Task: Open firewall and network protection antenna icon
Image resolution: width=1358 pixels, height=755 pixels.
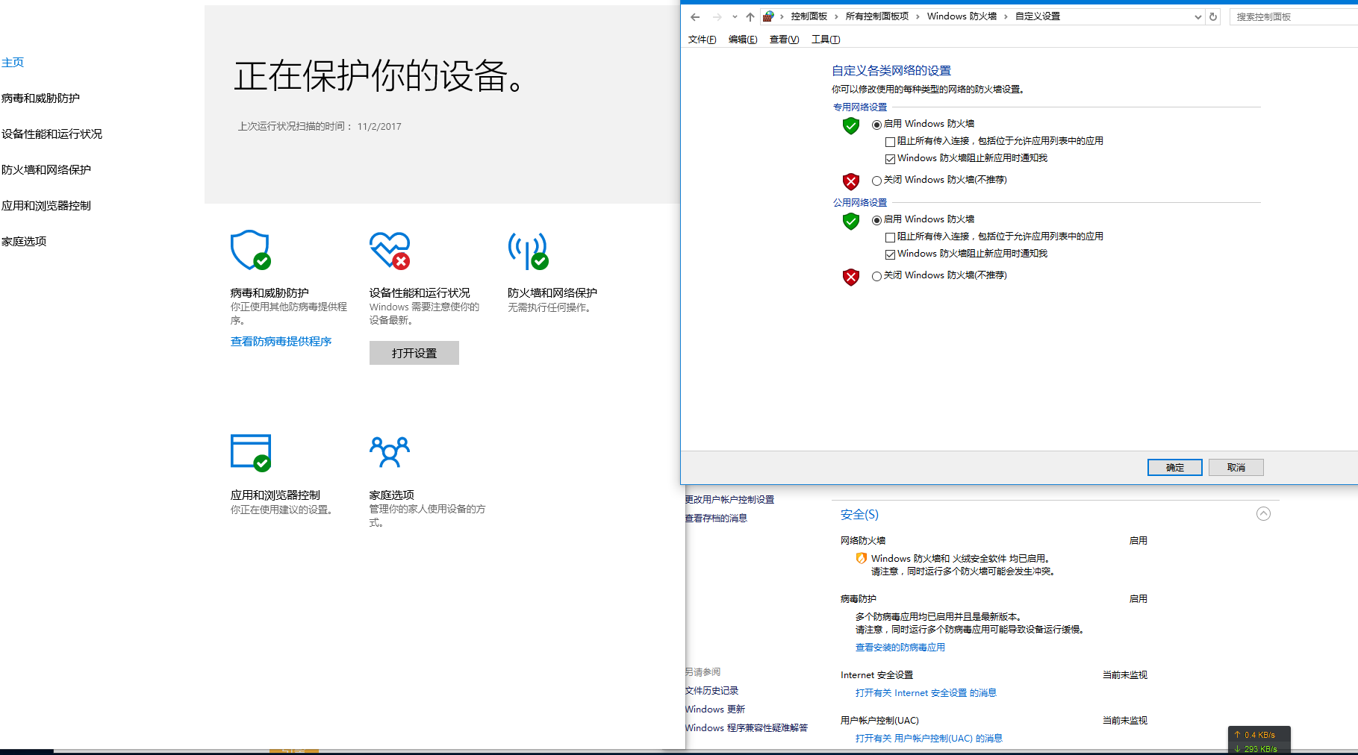Action: coord(529,251)
